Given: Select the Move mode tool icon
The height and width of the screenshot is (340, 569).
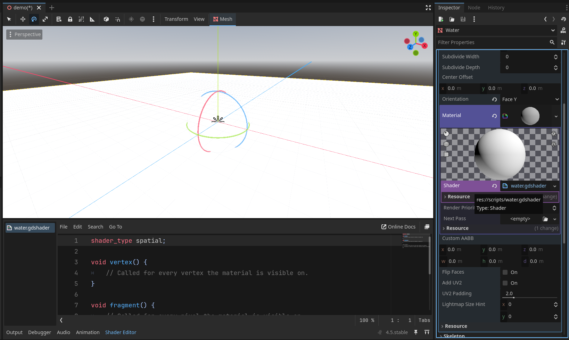Looking at the screenshot, I should coord(23,19).
